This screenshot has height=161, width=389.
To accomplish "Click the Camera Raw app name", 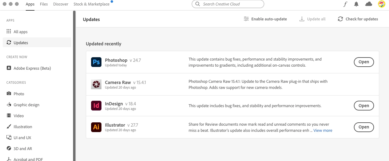I will 118,82.
